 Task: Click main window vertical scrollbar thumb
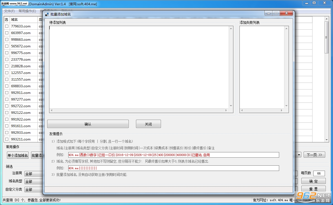pos(327,38)
